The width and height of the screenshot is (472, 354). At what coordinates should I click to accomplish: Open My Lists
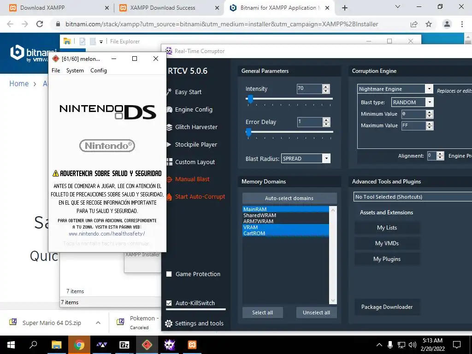pos(387,228)
